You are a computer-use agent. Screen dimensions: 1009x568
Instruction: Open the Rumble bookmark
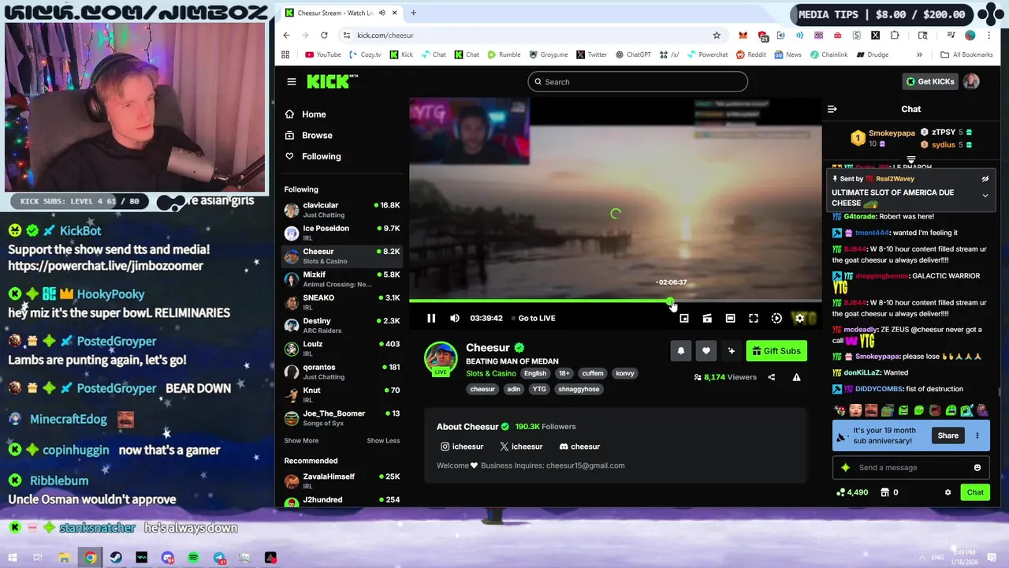(504, 54)
